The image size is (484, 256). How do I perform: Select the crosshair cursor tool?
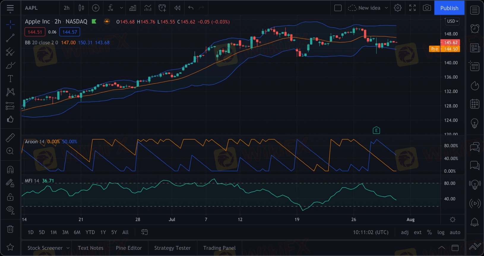coord(10,25)
